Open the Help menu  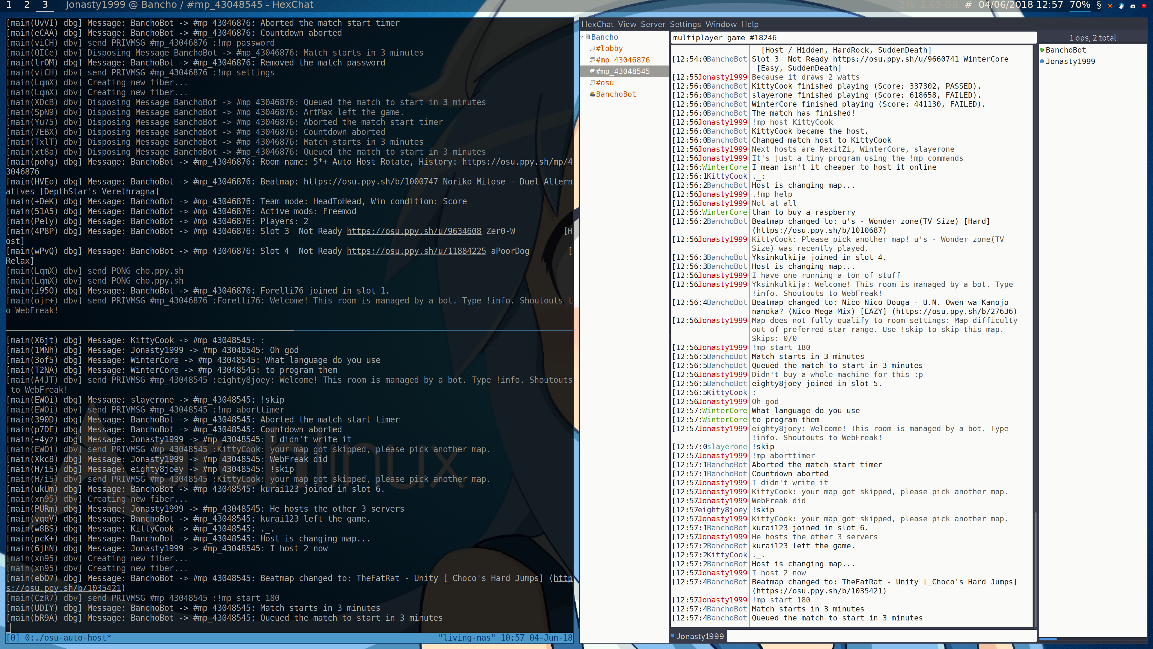tap(749, 24)
